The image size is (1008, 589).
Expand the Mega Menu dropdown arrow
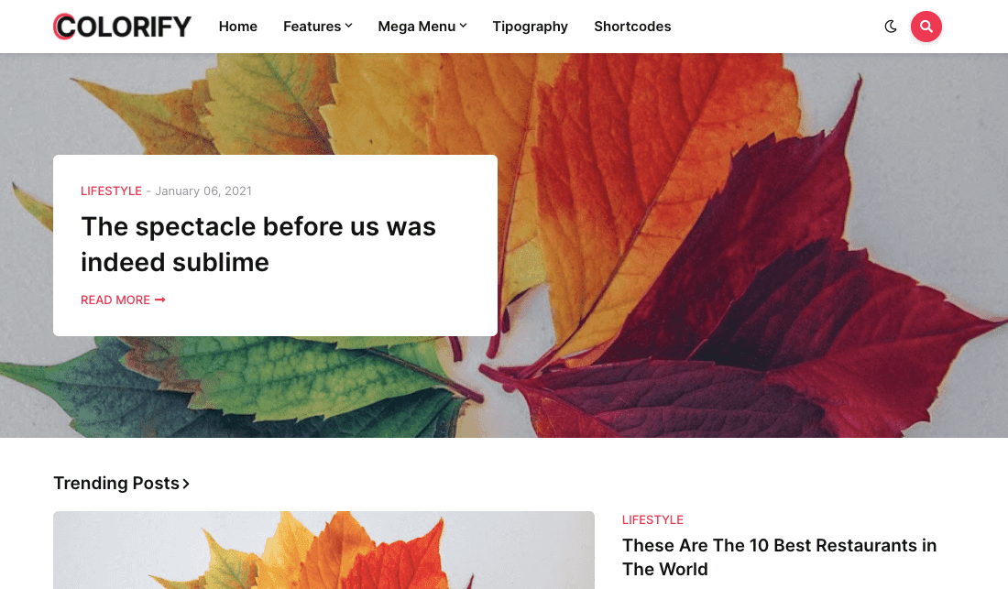point(463,26)
